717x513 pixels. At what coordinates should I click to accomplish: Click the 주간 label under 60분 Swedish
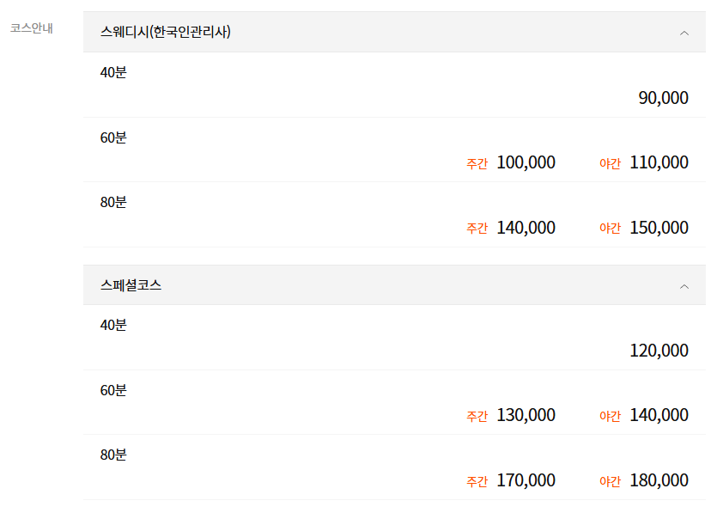click(477, 163)
